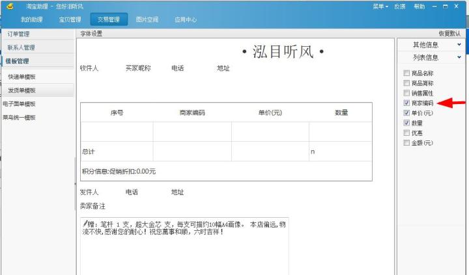Click inside the 卖家备注 text box
Image resolution: width=469 pixels, height=275 pixels.
[182, 247]
